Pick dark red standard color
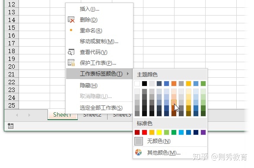 [x=137, y=132]
